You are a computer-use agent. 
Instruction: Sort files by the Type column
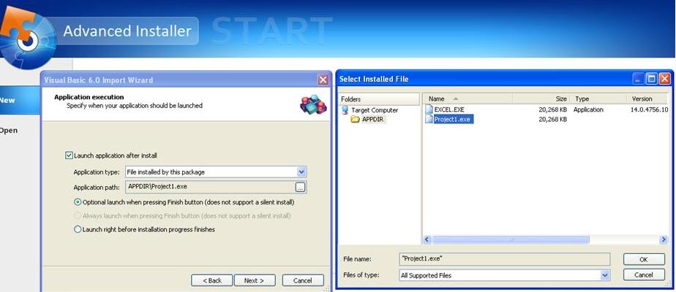[x=598, y=99]
